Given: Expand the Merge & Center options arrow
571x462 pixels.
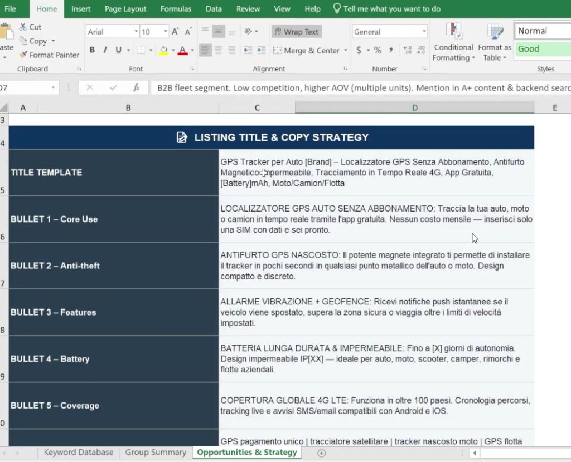Looking at the screenshot, I should (x=345, y=50).
